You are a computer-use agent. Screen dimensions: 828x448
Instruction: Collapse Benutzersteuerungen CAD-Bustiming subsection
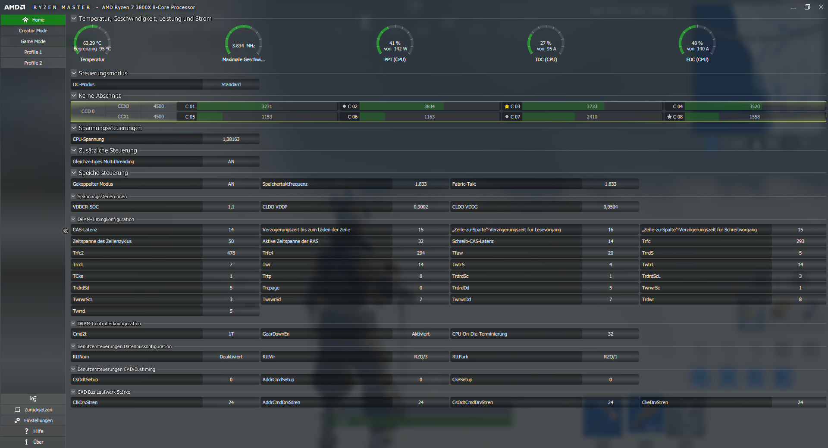pyautogui.click(x=73, y=369)
